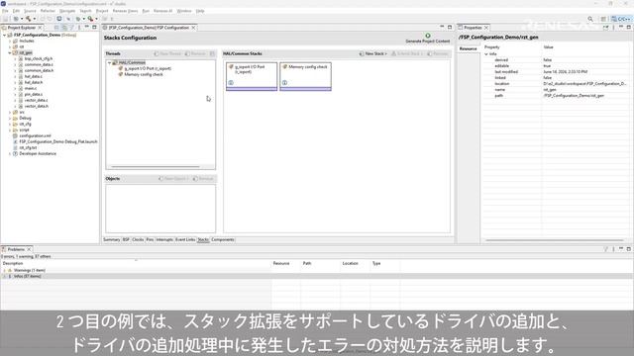Screen dimensions: 634x356
Task: Maximize the FSP Configuration editor area
Action: 450,27
